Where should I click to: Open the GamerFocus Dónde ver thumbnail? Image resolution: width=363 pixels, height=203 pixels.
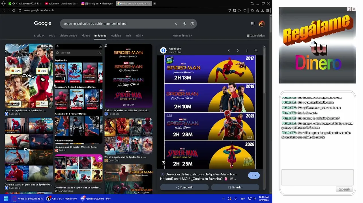click(79, 169)
